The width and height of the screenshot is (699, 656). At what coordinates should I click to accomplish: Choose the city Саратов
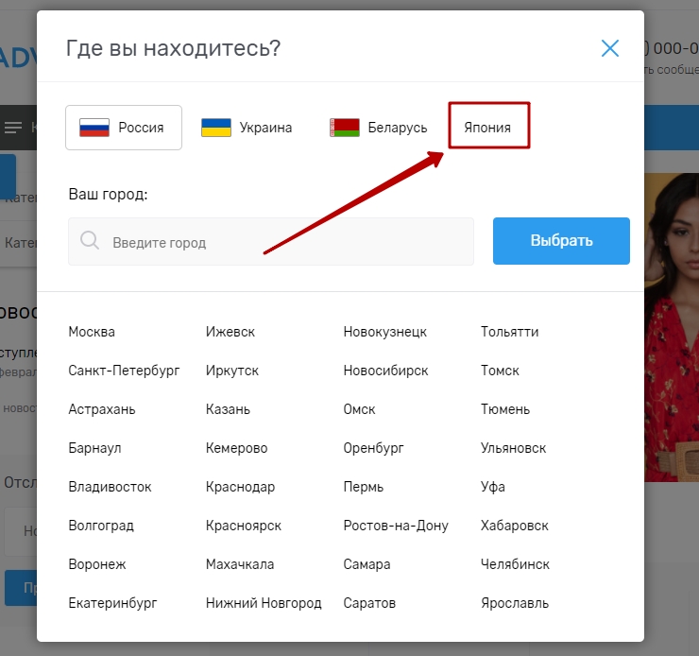[369, 603]
